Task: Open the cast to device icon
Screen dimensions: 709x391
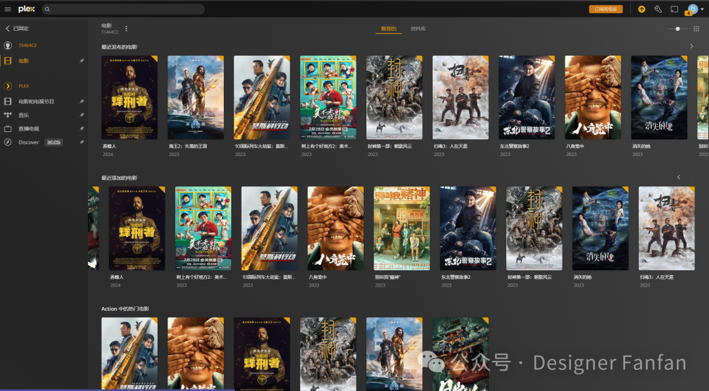Action: 674,9
